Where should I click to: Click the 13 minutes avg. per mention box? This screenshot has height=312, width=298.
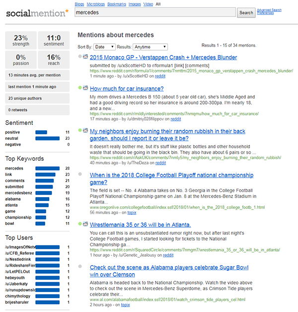(37, 75)
